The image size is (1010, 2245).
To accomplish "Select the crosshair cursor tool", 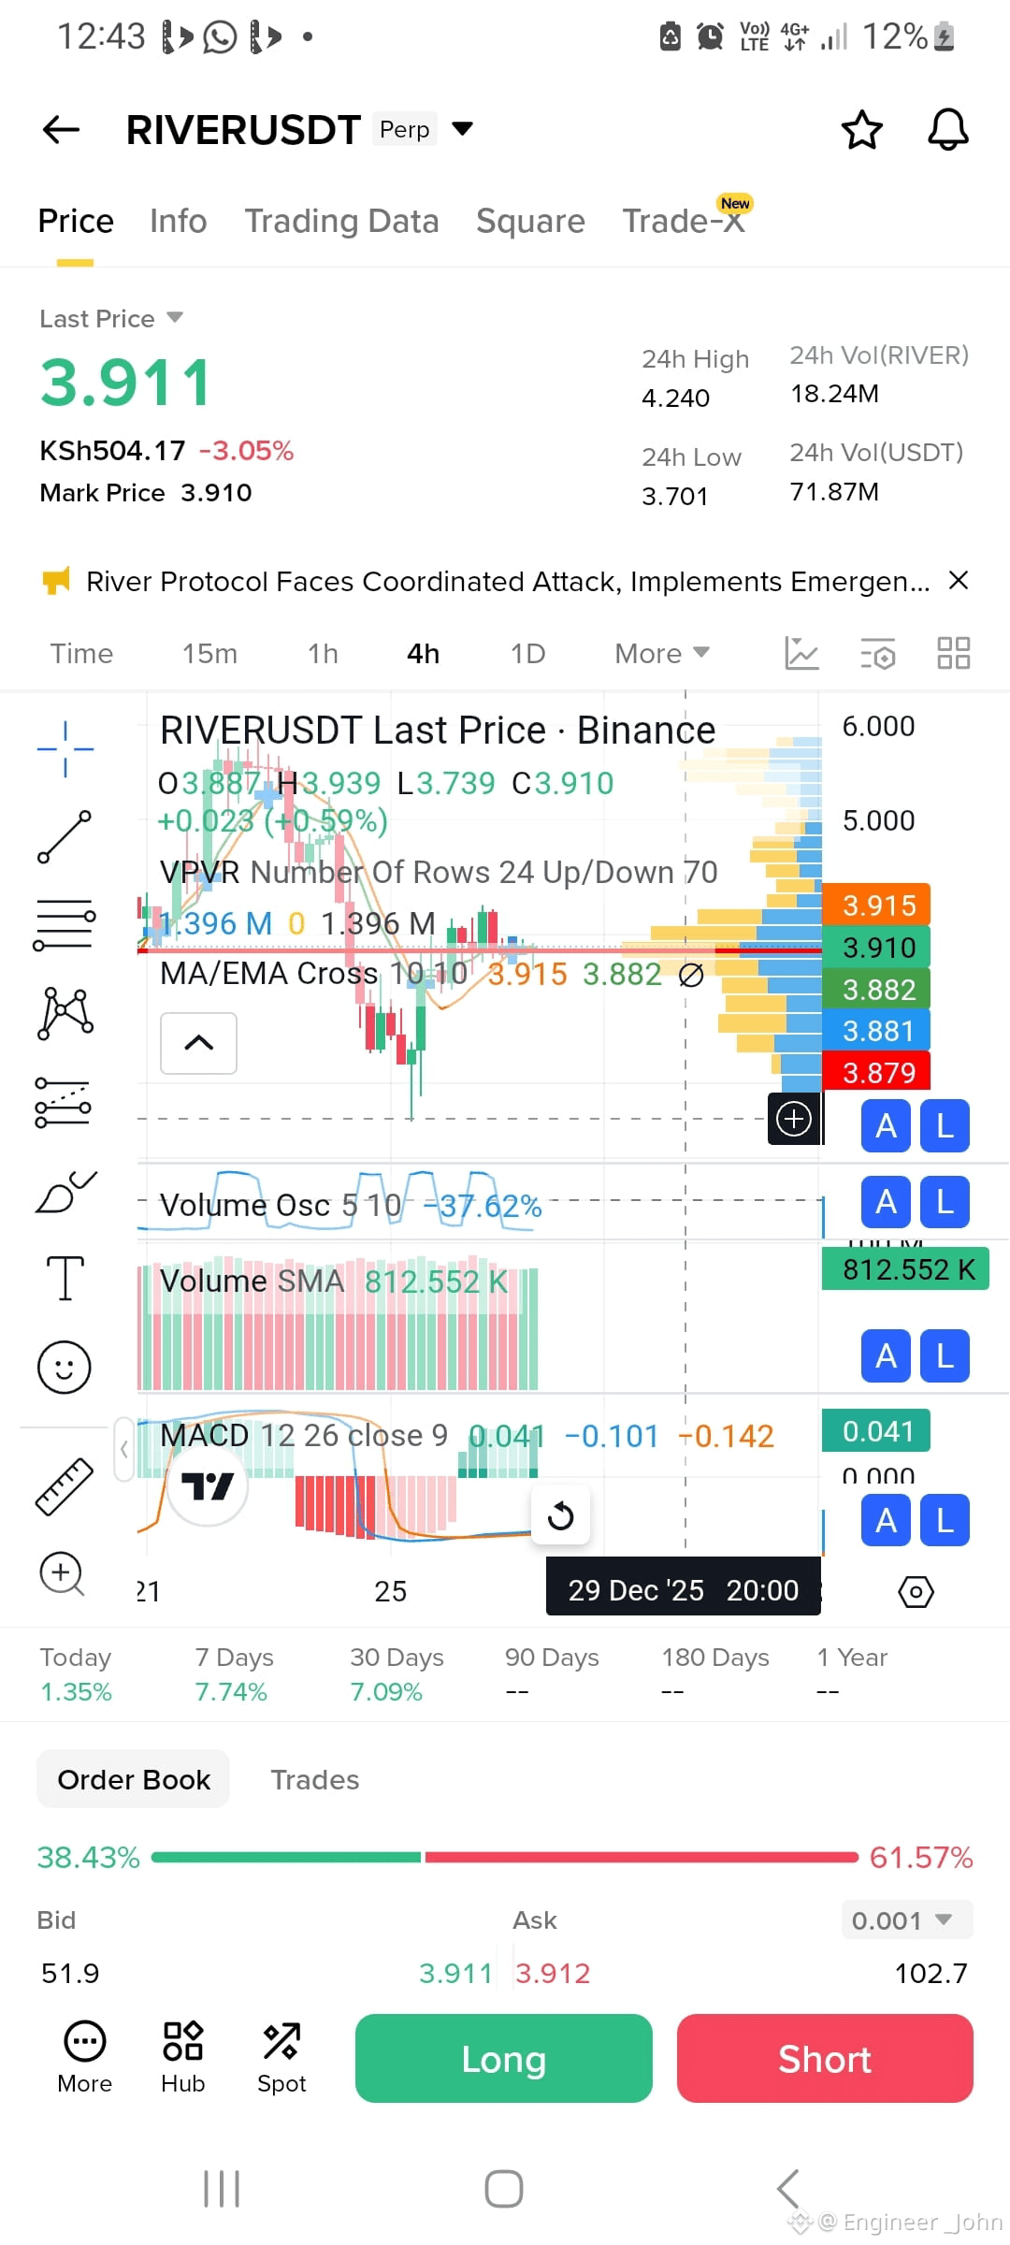I will pos(65,749).
